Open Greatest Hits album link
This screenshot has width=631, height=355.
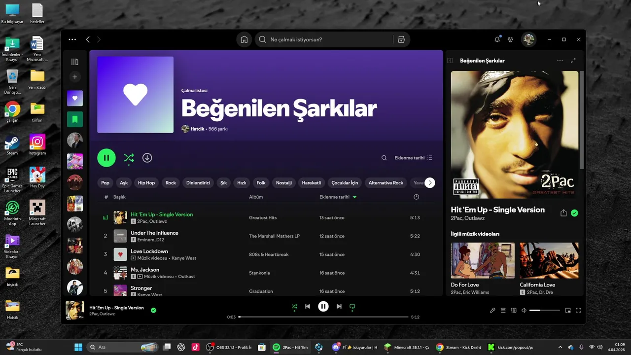coord(263,217)
